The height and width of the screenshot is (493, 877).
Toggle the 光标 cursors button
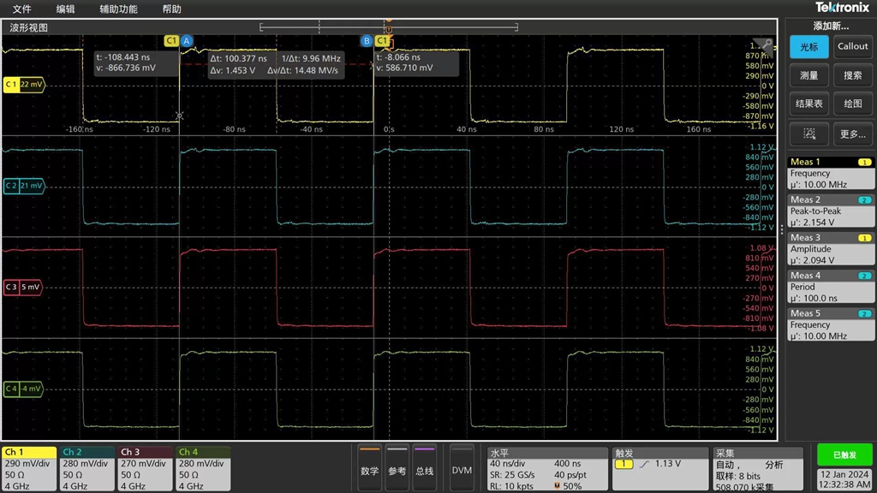pyautogui.click(x=808, y=47)
